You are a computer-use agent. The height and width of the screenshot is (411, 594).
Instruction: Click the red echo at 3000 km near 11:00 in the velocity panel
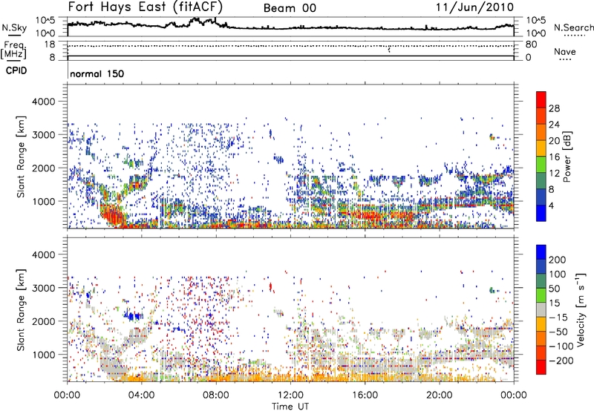(x=270, y=287)
